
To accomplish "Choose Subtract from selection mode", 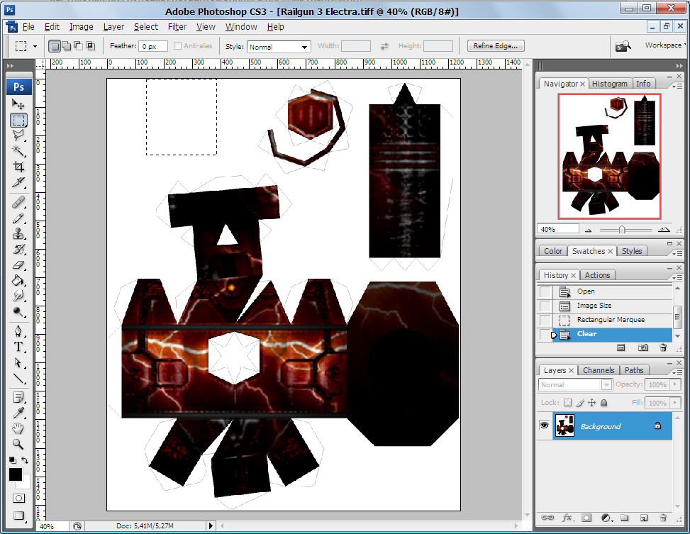I will (x=78, y=46).
